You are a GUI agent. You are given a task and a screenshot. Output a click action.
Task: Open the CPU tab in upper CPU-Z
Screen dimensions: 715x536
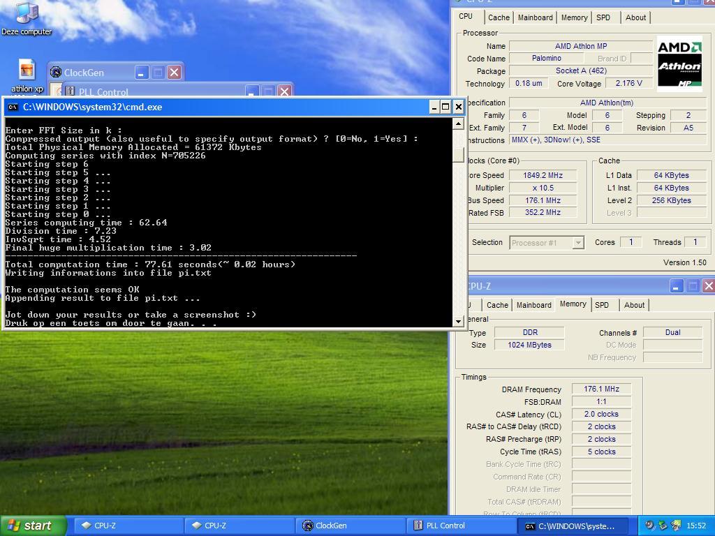466,17
